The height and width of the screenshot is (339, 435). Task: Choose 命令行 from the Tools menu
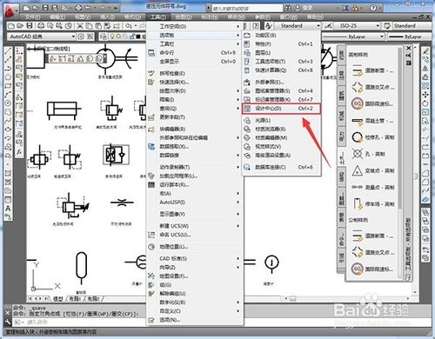(x=195, y=53)
